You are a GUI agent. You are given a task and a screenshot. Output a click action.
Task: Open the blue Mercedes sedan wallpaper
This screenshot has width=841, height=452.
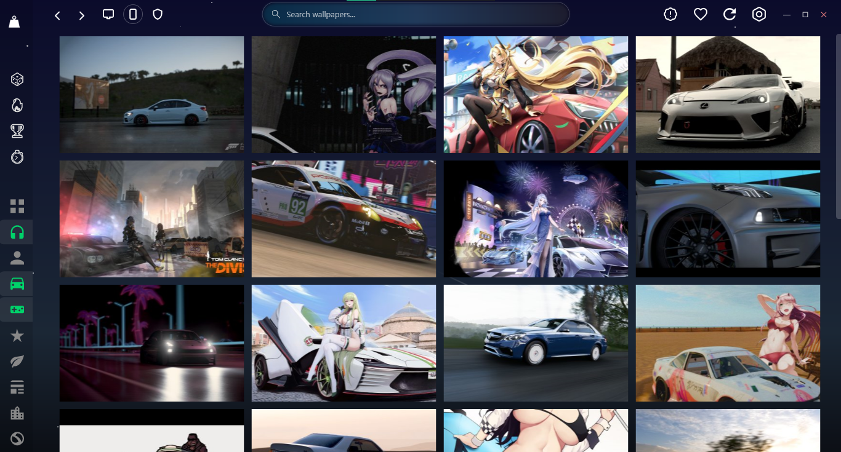(x=536, y=343)
